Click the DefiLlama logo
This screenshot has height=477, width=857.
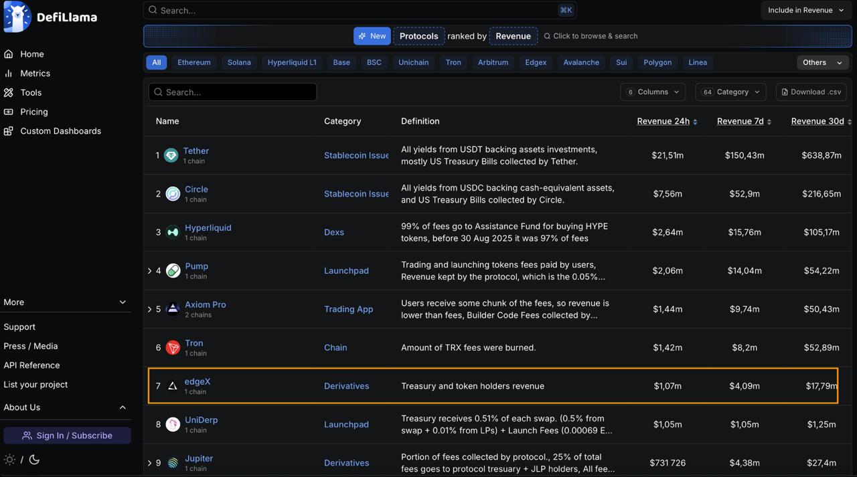(x=51, y=17)
